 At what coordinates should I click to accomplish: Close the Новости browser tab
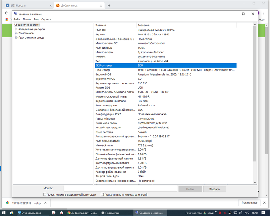[x=51, y=5]
